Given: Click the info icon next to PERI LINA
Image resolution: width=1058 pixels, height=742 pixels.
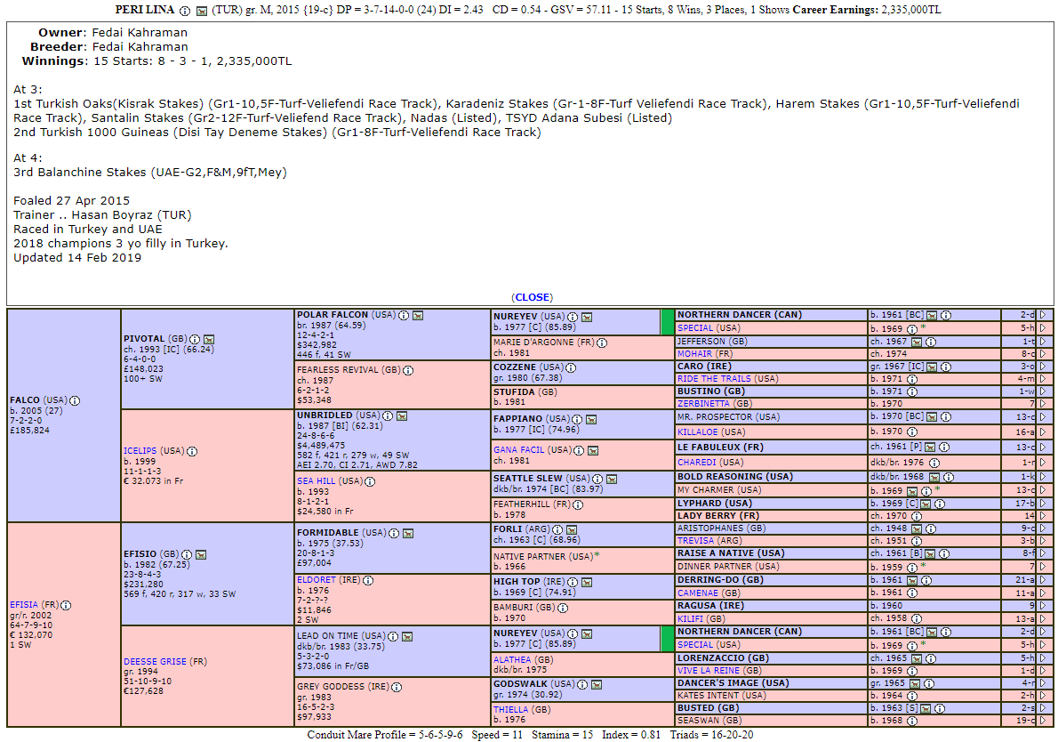Looking at the screenshot, I should (x=184, y=11).
